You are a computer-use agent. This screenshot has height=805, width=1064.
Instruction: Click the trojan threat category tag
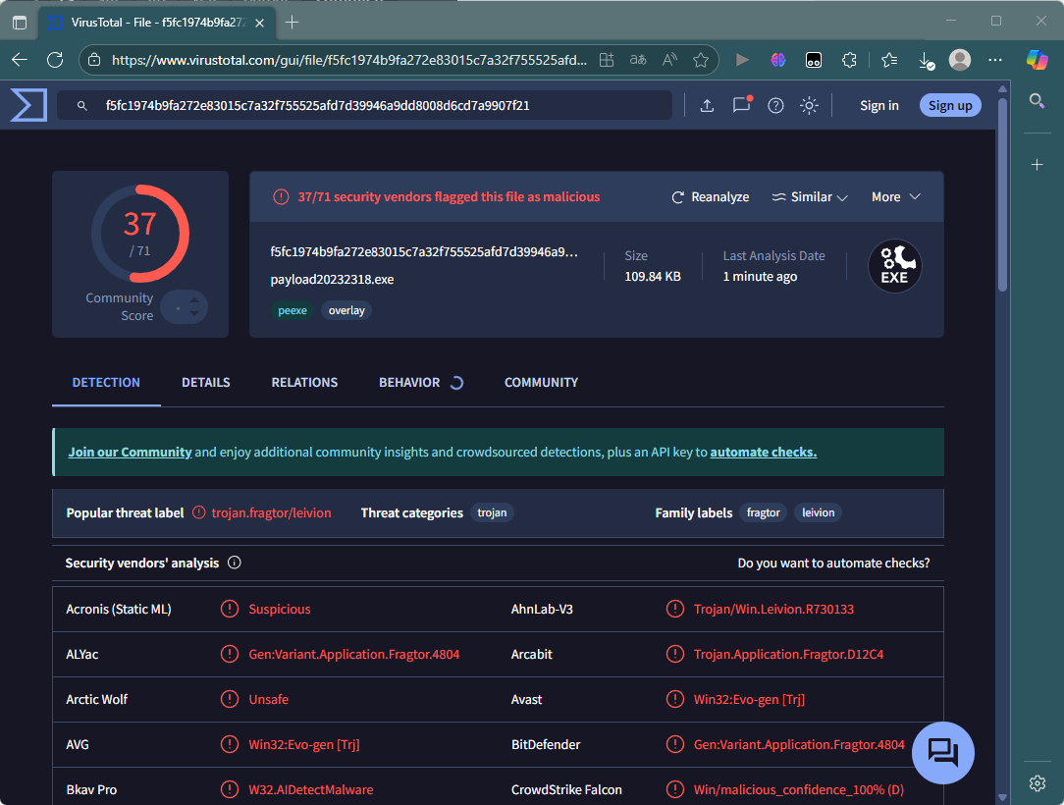492,512
